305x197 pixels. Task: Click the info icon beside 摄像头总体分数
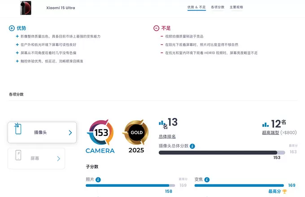click(x=192, y=146)
